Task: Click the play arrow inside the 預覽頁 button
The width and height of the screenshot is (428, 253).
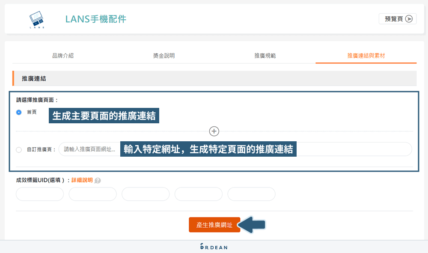Action: pyautogui.click(x=410, y=19)
